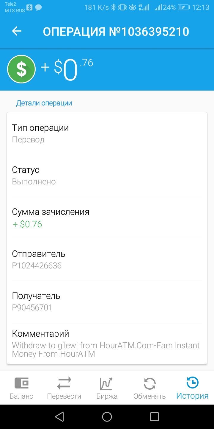The width and height of the screenshot is (214, 429).
Task: Tap the Обменять exchange circular arrows icon
Action: (x=150, y=383)
